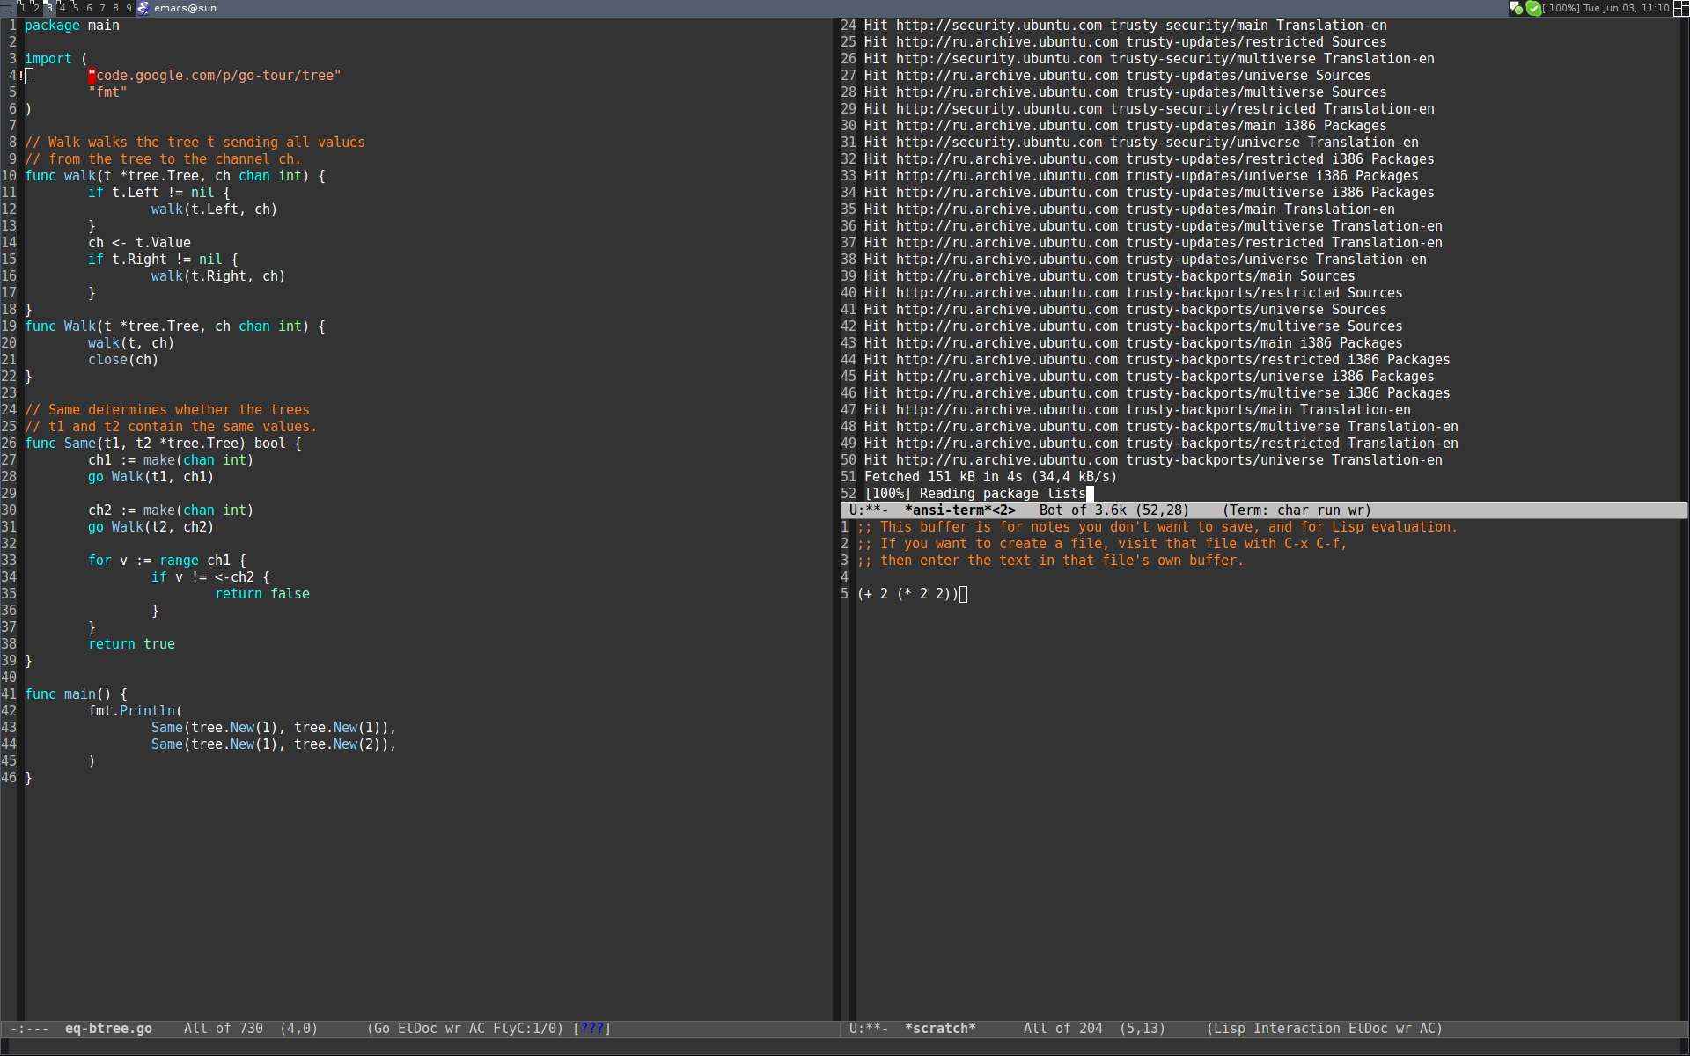Click the Emacs icon in the top bar
Image resolution: width=1690 pixels, height=1056 pixels.
pyautogui.click(x=143, y=8)
